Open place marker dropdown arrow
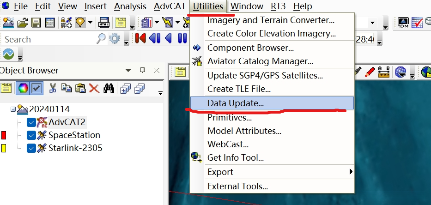 coord(90,23)
